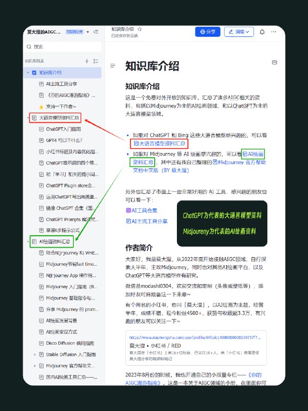
Task: Open the xiaohongshu.com profile URL link
Action: (195, 338)
